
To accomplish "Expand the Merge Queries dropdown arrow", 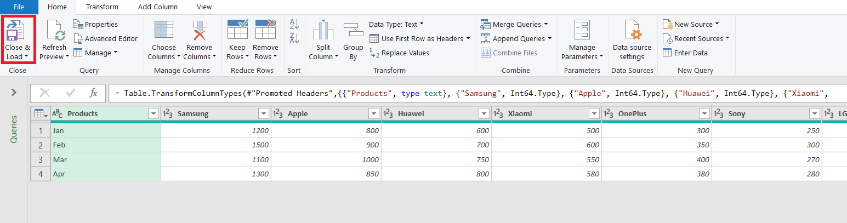I will (x=546, y=24).
